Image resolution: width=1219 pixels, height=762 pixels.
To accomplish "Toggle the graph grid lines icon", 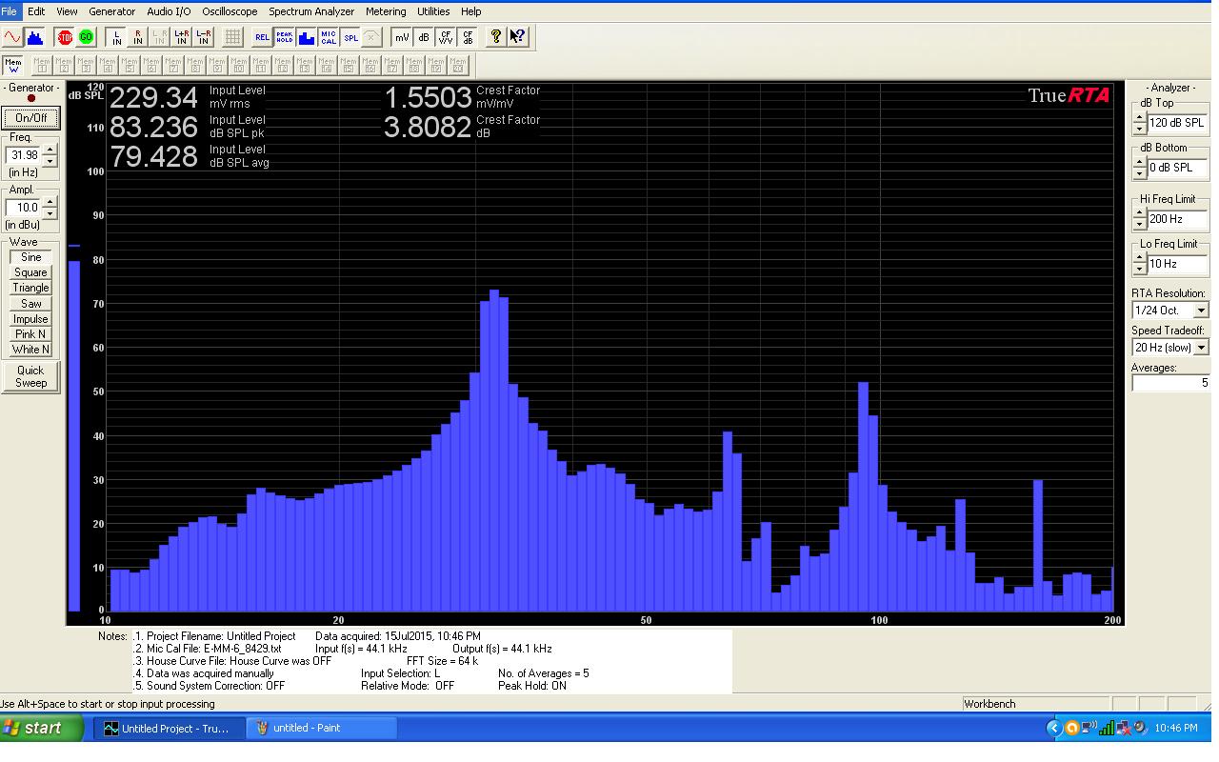I will (x=232, y=37).
